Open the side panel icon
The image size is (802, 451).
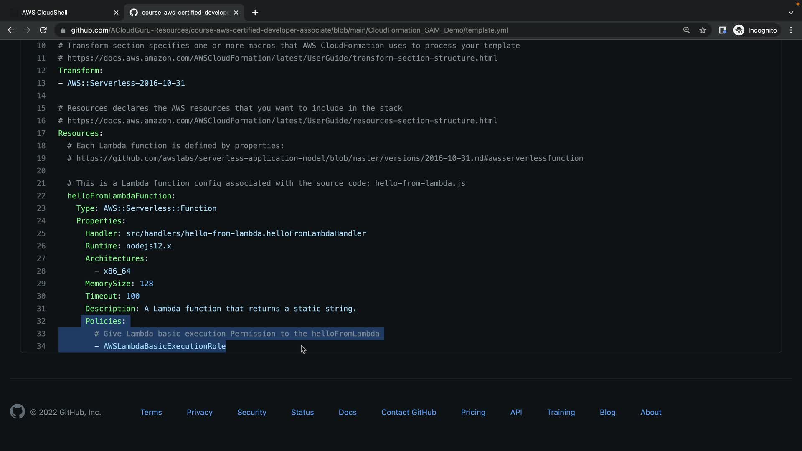tap(722, 30)
